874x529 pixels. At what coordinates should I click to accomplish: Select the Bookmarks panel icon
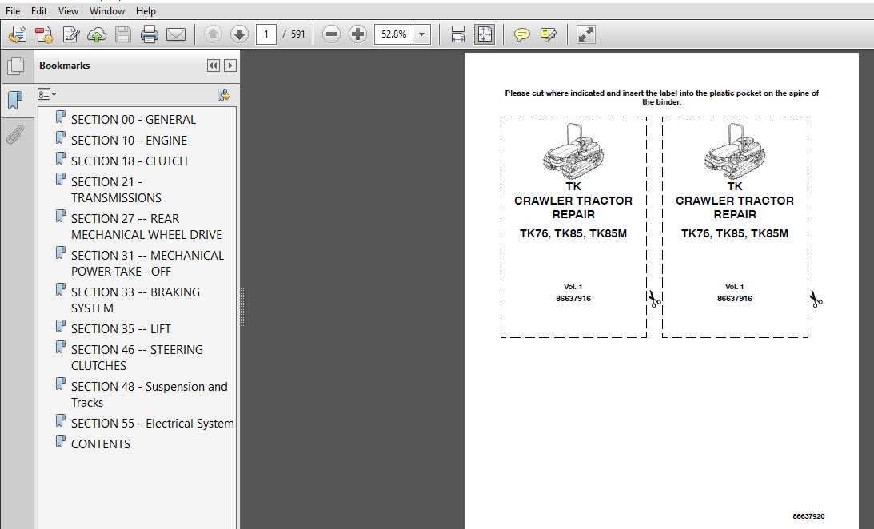16,100
